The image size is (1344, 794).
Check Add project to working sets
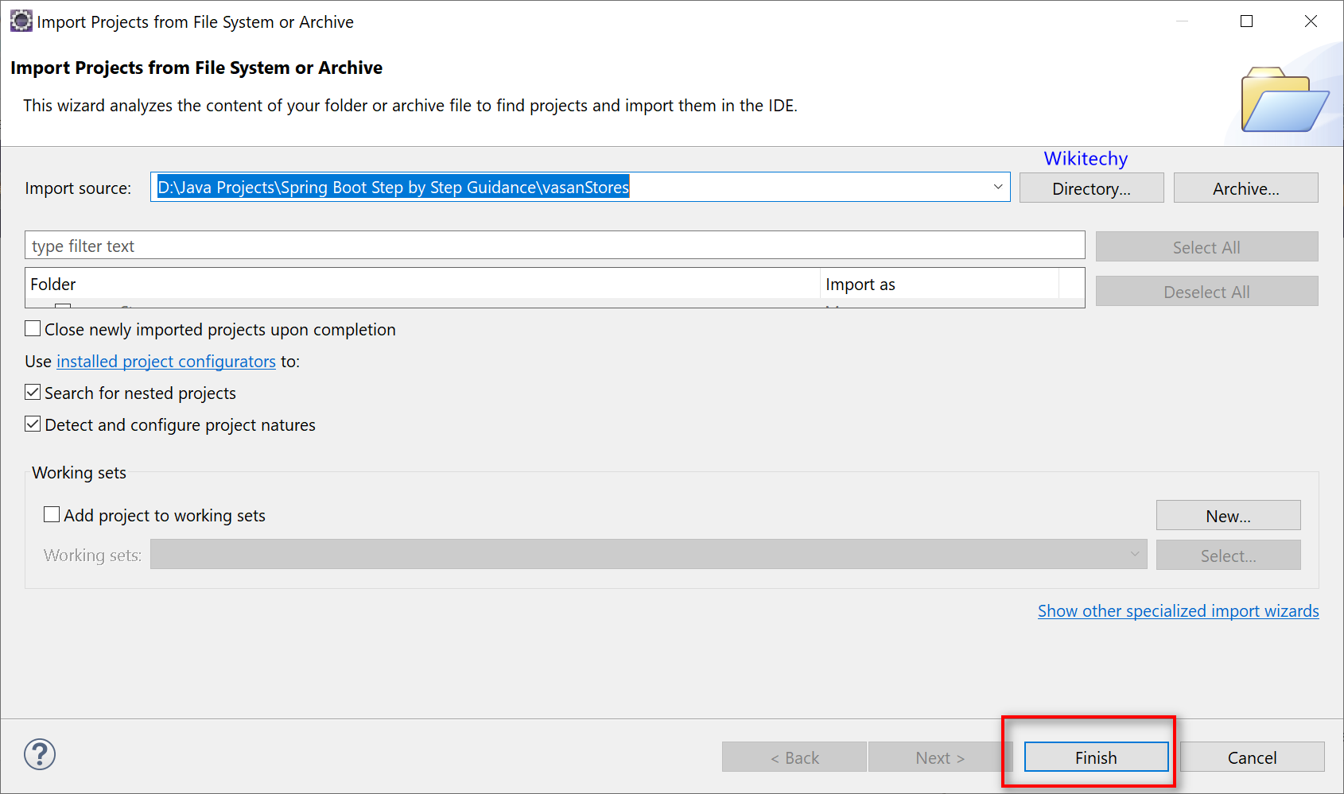click(x=52, y=515)
